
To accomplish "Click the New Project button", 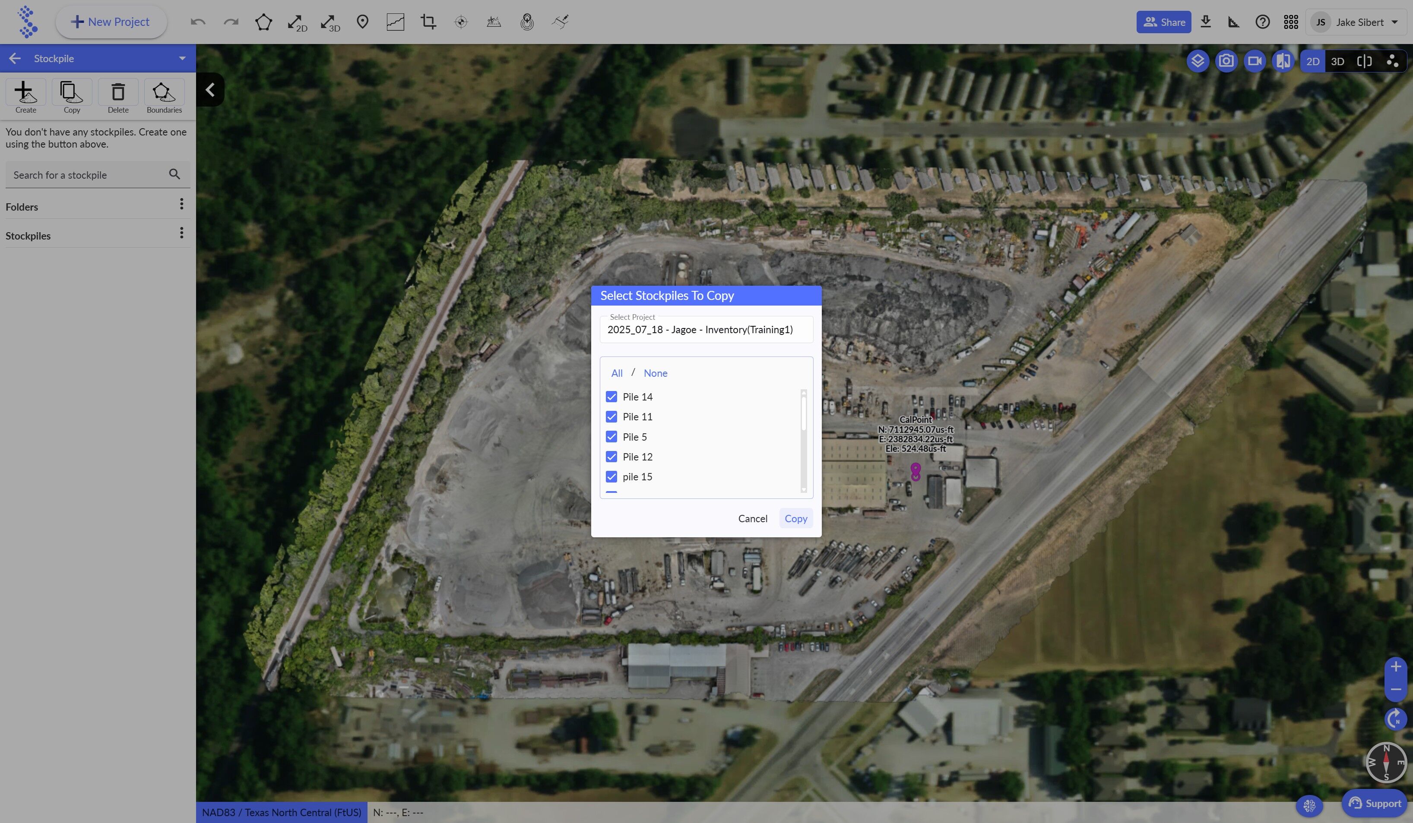I will coord(111,22).
